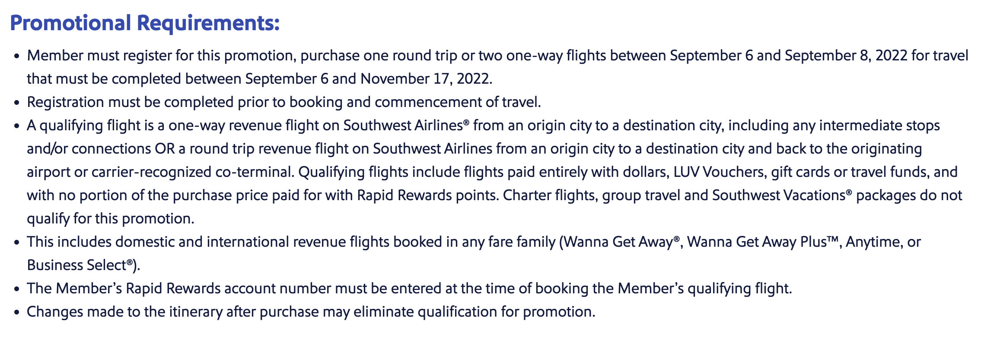This screenshot has height=352, width=981.
Task: Click the bullet before "This includes domestic"
Action: (x=17, y=243)
